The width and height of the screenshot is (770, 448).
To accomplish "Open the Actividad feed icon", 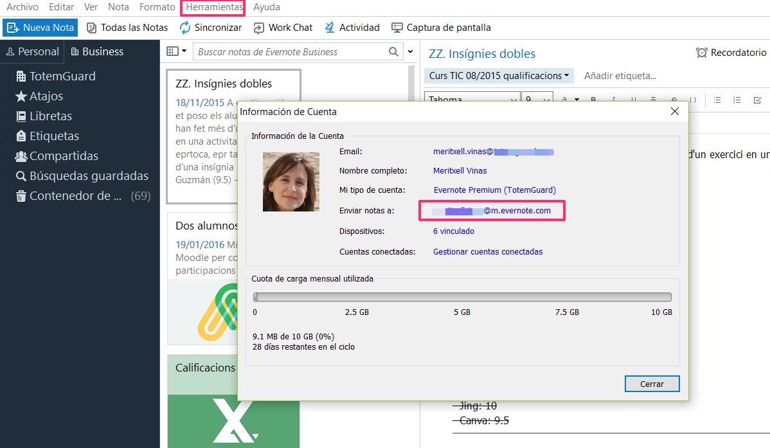I will 330,28.
